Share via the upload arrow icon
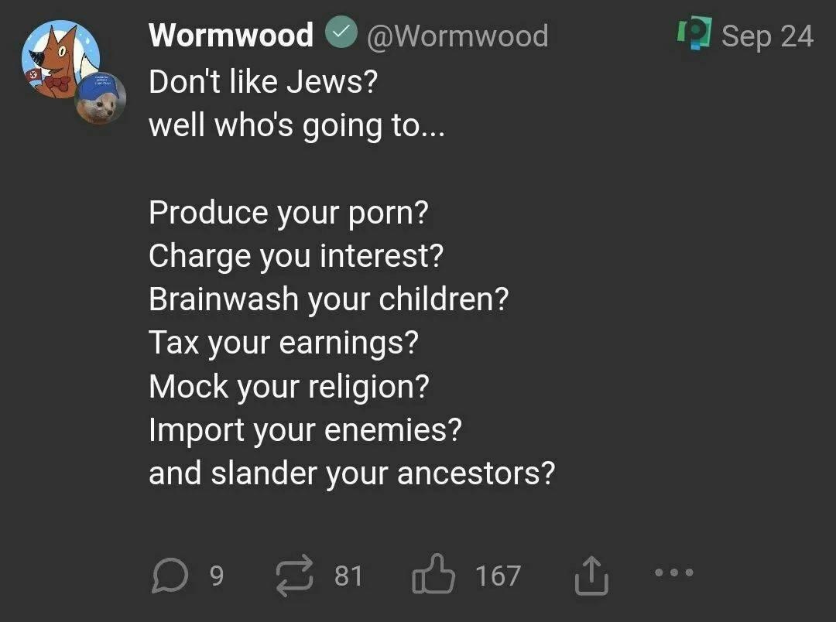Image resolution: width=836 pixels, height=622 pixels. (x=591, y=575)
